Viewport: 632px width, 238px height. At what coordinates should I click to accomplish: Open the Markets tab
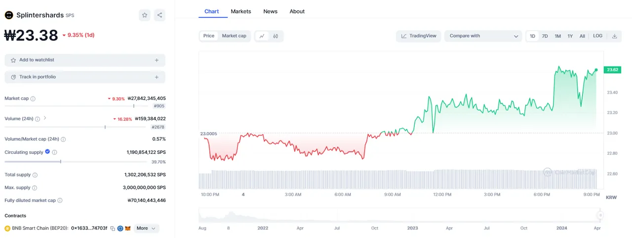pyautogui.click(x=241, y=11)
